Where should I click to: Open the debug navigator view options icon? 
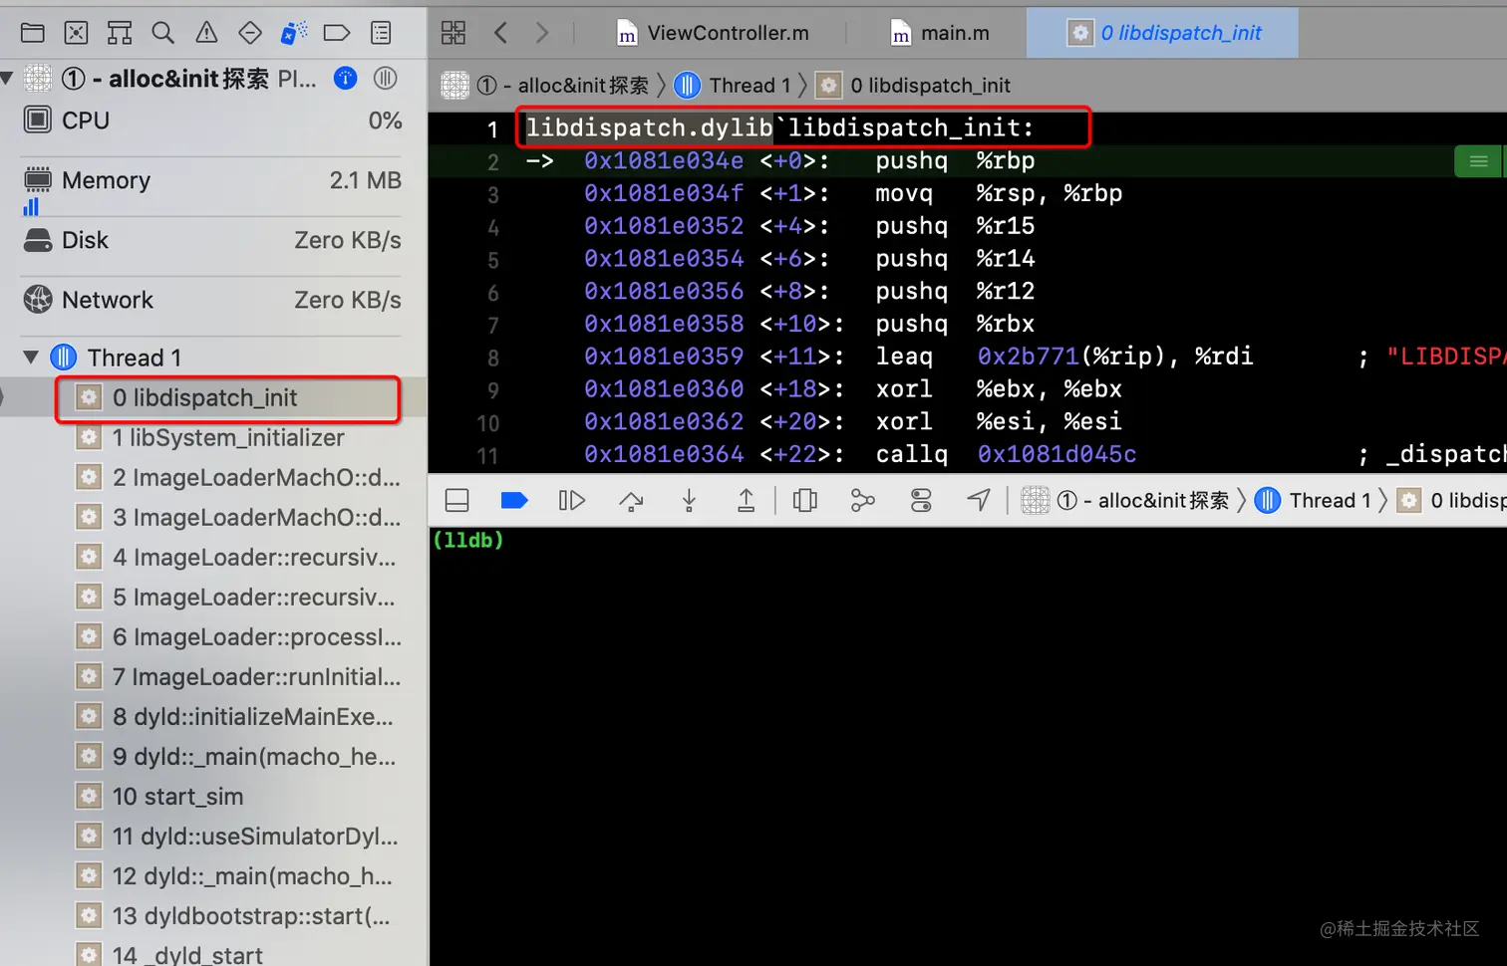(x=385, y=78)
